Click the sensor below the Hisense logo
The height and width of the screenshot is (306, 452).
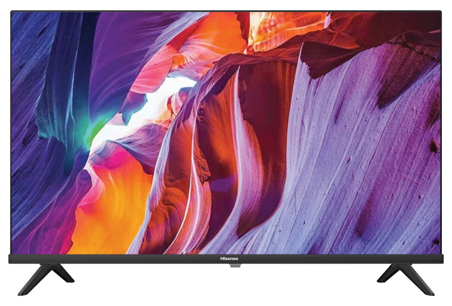[234, 265]
